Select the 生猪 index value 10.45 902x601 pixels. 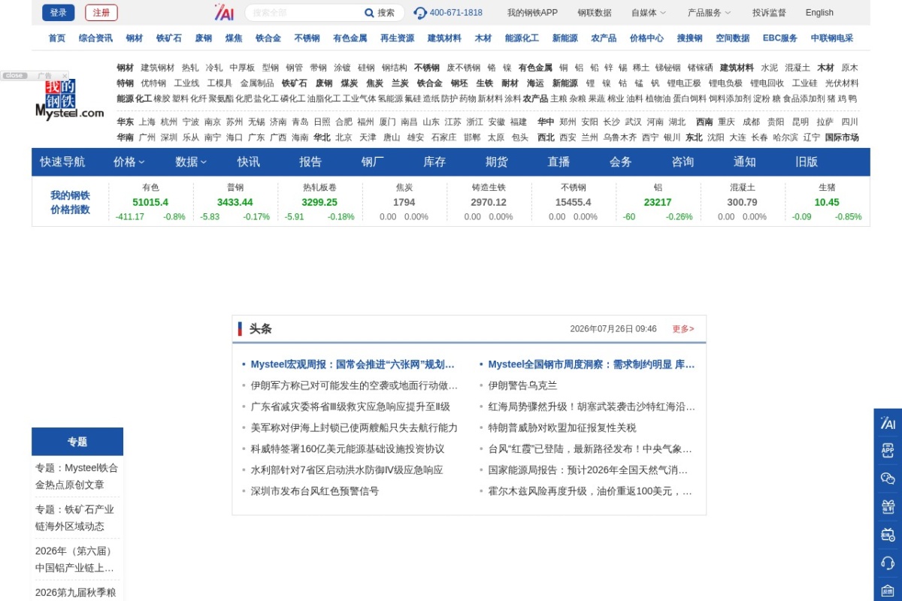827,202
